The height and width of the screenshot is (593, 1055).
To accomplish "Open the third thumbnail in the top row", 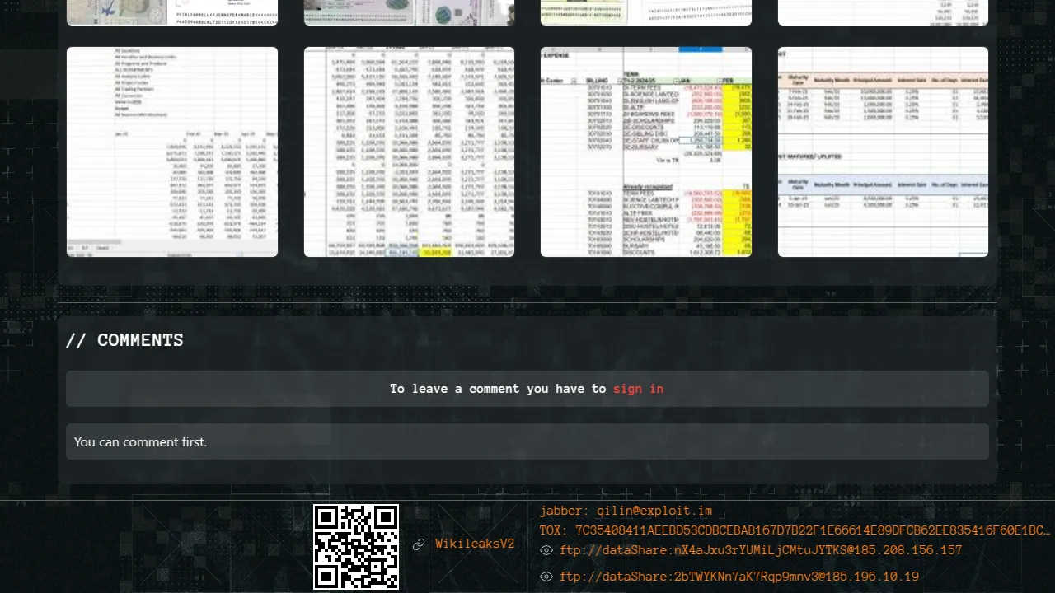I will click(x=645, y=12).
